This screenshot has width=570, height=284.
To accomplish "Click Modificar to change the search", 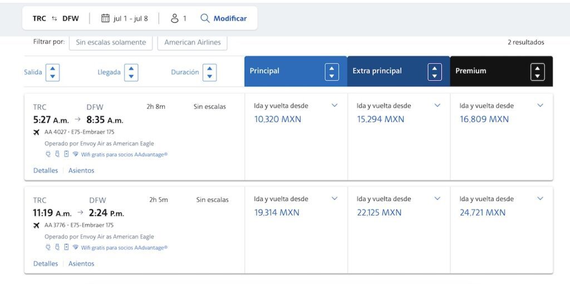I will pos(230,18).
